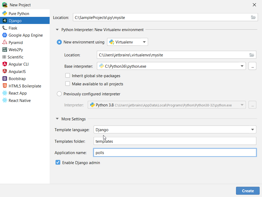Choose the Pyramid project icon
262x197 pixels.
[x=4, y=42]
